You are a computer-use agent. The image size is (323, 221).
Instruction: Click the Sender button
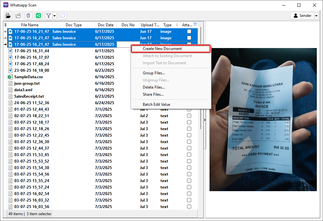point(302,16)
